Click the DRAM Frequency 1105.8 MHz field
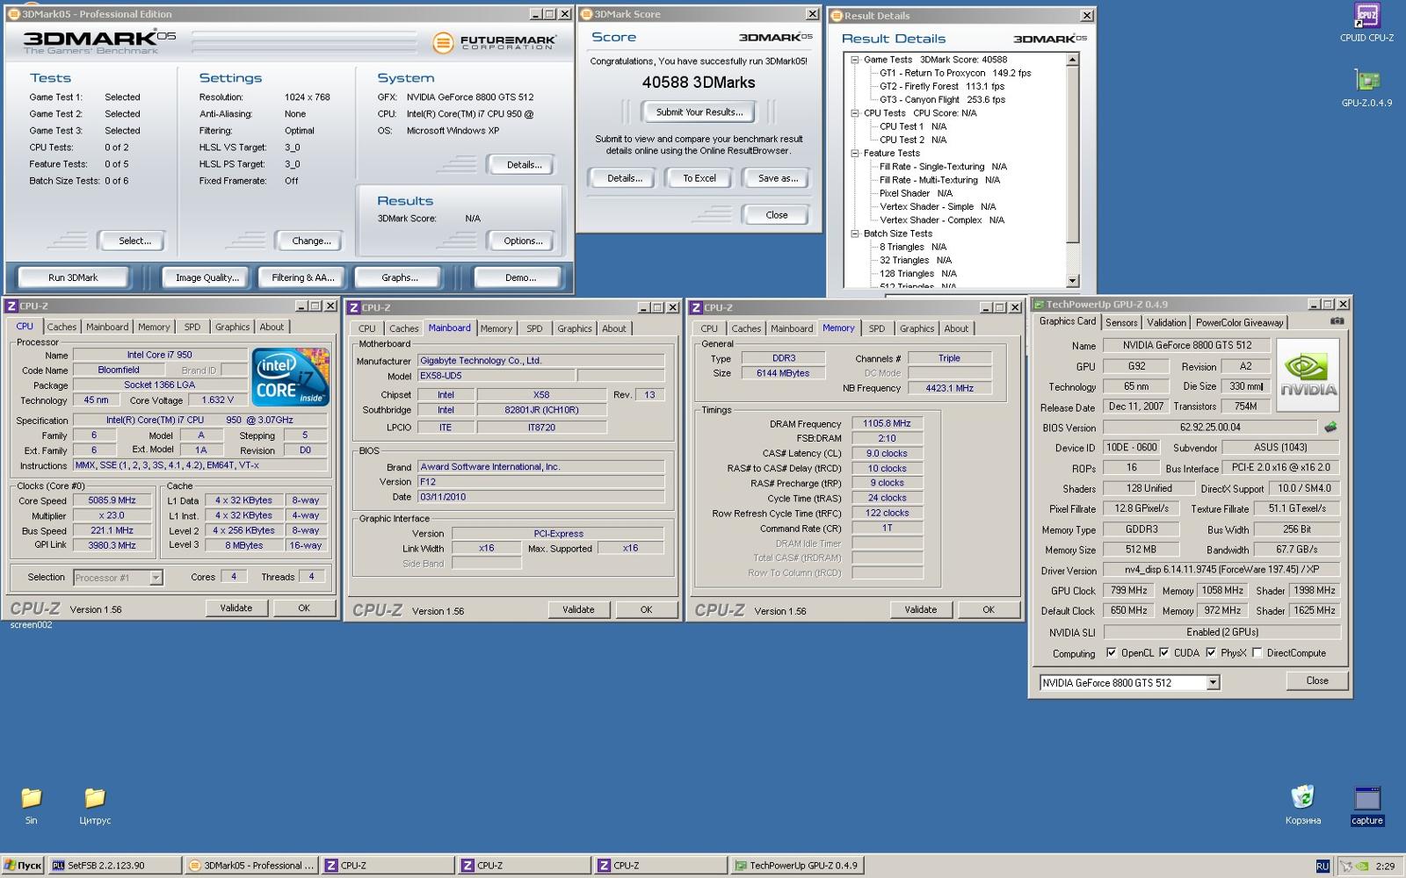 (x=887, y=423)
